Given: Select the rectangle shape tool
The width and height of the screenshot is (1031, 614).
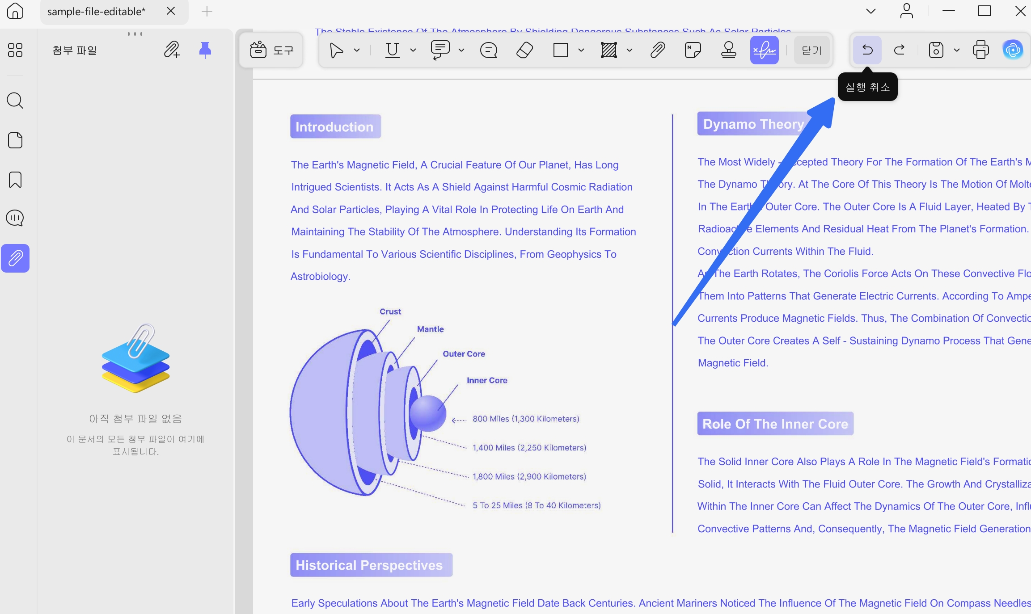Looking at the screenshot, I should (x=560, y=50).
